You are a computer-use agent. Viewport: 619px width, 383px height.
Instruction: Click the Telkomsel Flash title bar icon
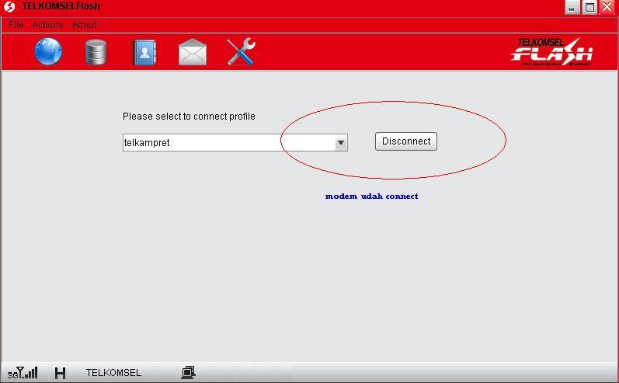click(9, 7)
